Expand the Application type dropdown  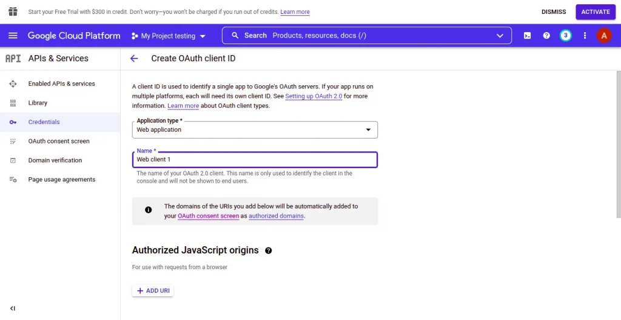(x=255, y=129)
